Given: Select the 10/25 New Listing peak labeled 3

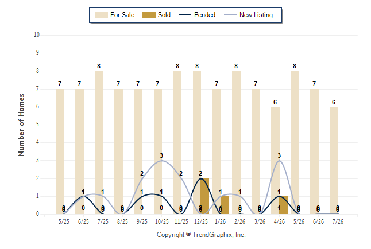Looking at the screenshot, I should pos(161,161).
